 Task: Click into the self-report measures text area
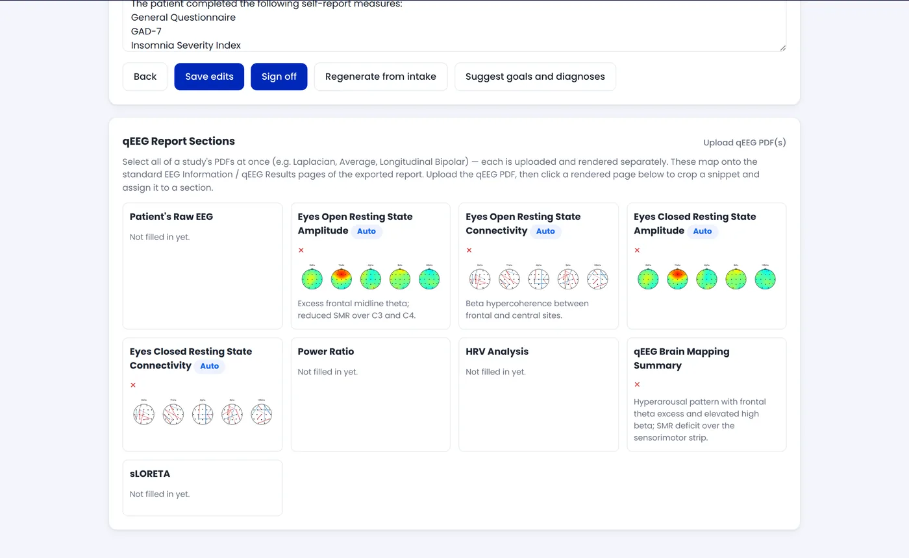point(454,25)
